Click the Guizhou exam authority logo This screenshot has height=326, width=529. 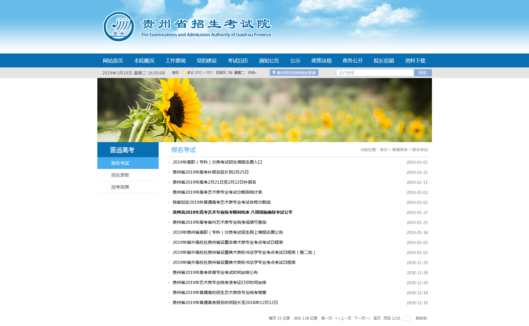click(x=119, y=26)
